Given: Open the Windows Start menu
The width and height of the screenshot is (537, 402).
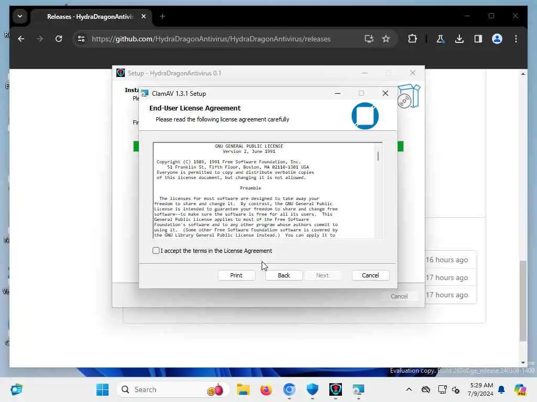Looking at the screenshot, I should pos(102,389).
